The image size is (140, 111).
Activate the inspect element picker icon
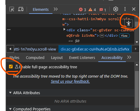(12, 9)
